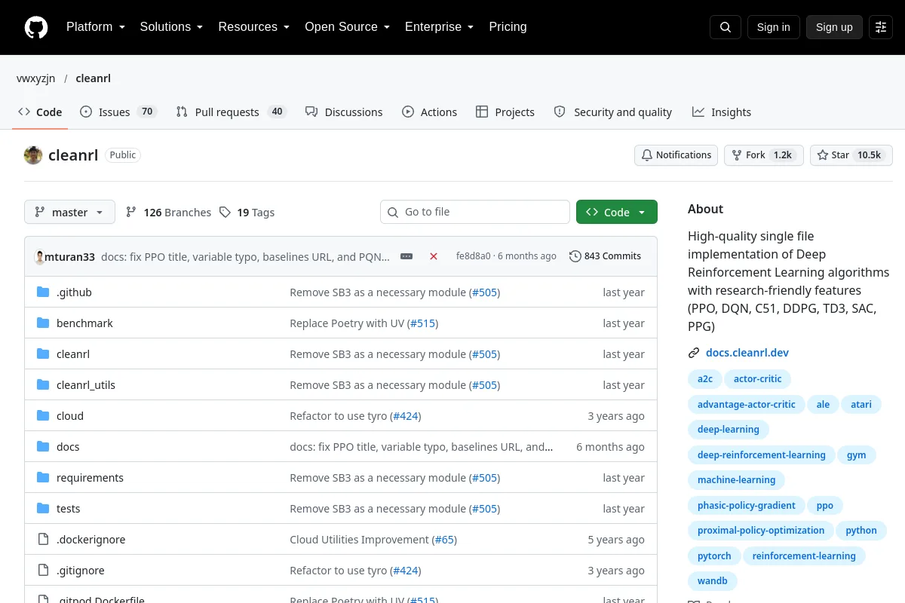Screen dimensions: 905x603
Task: Select the ppo topic tag
Action: [x=825, y=506]
